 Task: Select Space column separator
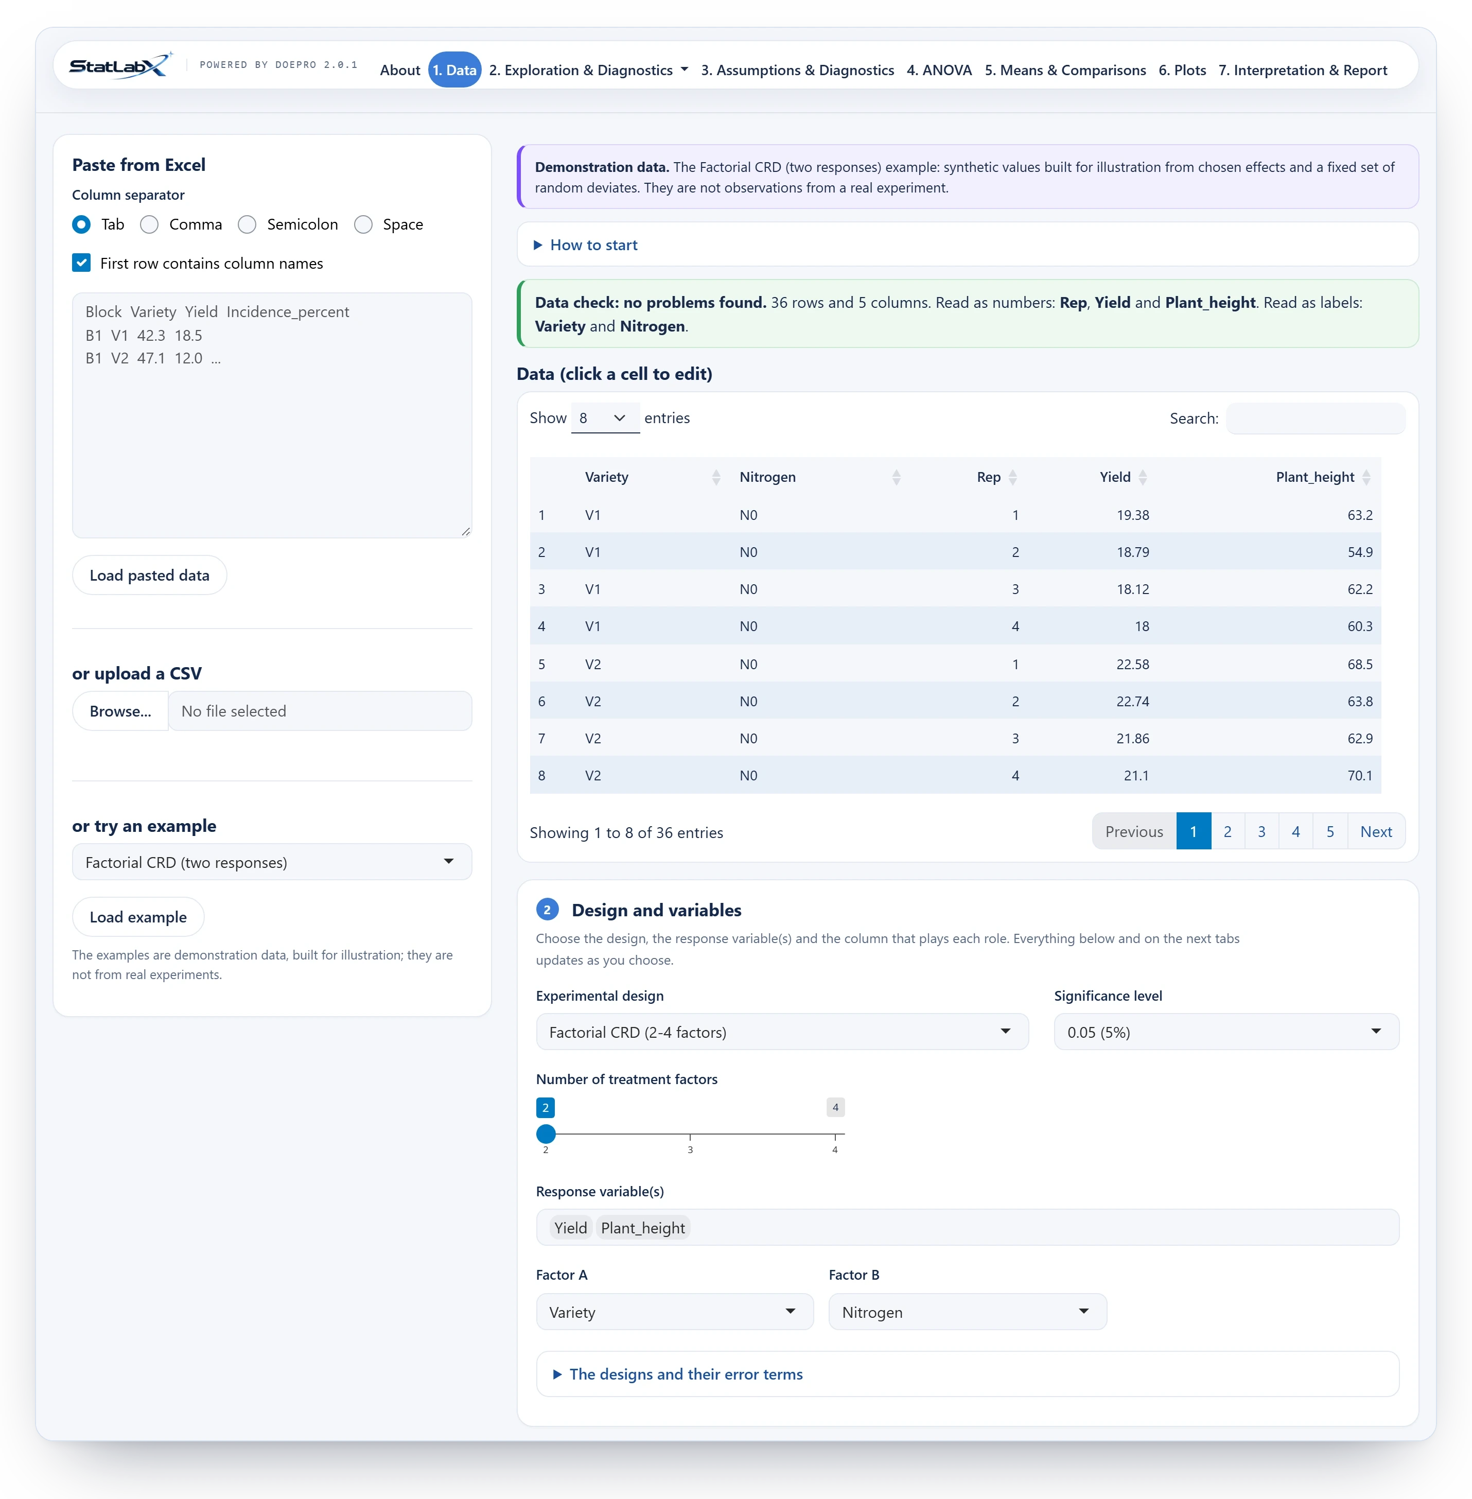362,224
